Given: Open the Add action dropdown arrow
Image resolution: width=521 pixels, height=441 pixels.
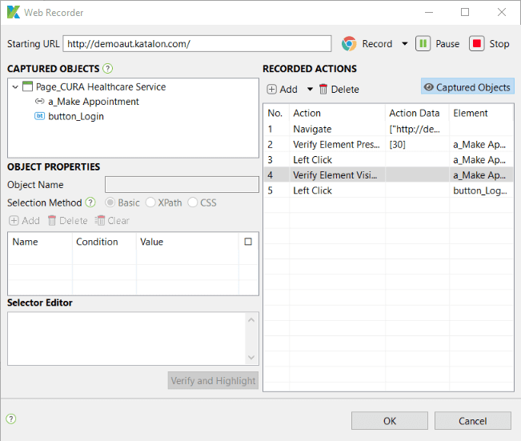Looking at the screenshot, I should pyautogui.click(x=310, y=90).
